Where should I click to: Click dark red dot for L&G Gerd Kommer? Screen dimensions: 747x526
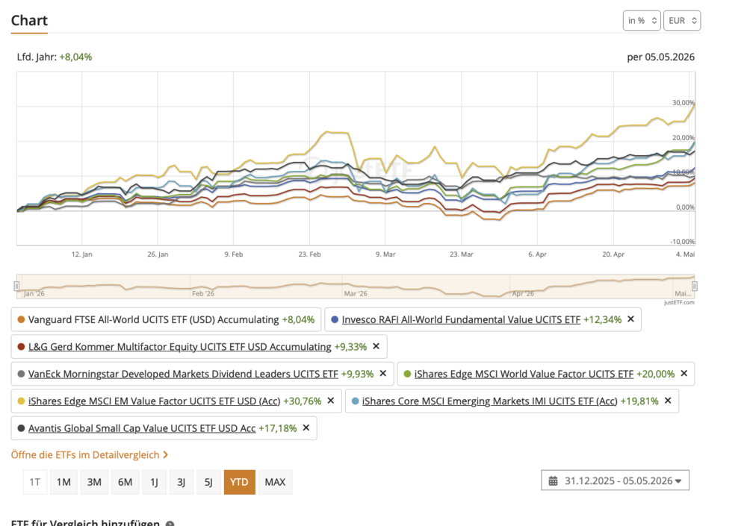21,347
